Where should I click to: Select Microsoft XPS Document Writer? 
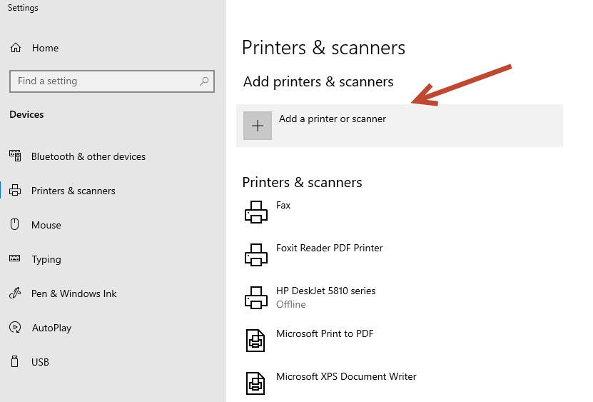pos(346,376)
